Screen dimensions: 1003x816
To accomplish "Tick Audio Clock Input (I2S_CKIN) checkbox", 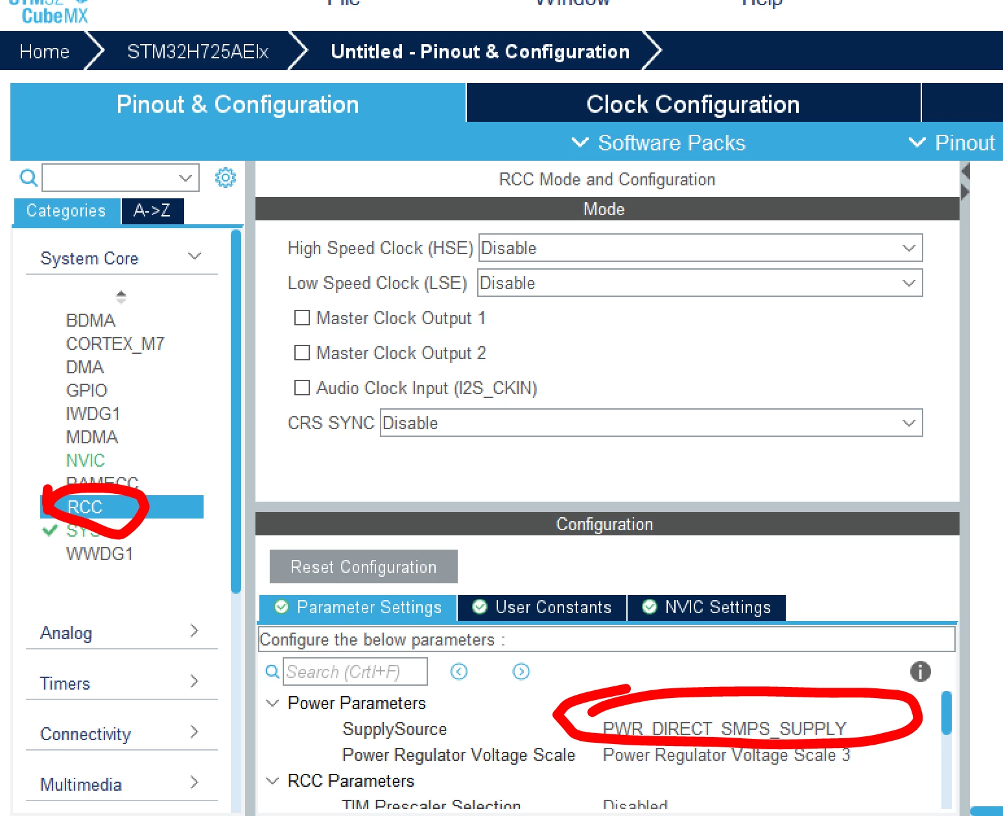I will [x=301, y=388].
